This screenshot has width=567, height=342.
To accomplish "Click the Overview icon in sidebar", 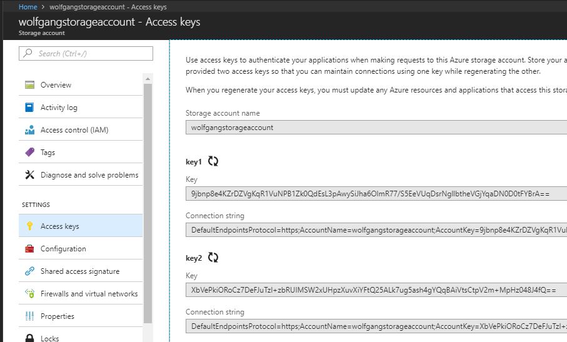I will [29, 85].
